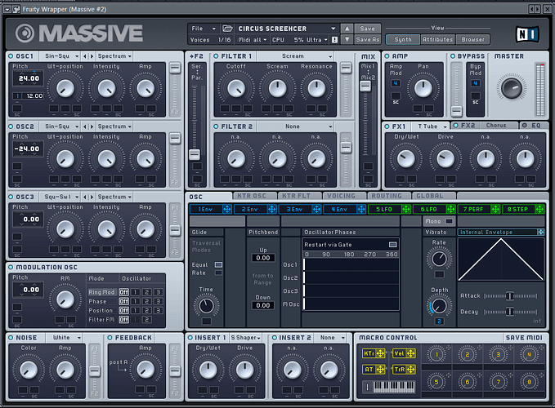Open the EQ tab
This screenshot has width=555, height=408.
tap(534, 126)
